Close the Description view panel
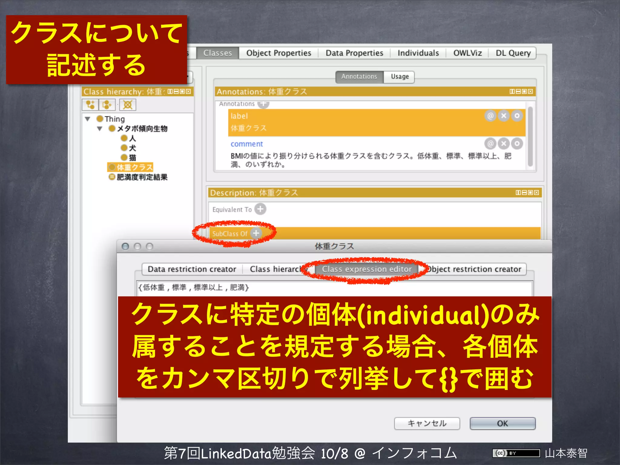The image size is (620, 465). point(536,193)
